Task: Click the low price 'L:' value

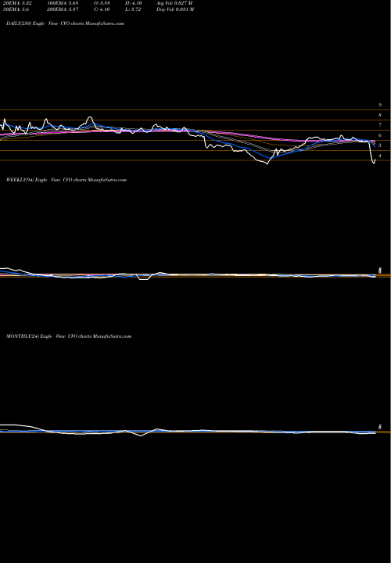Action: click(x=134, y=9)
